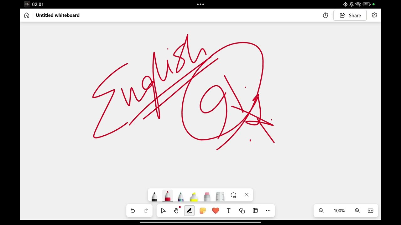
Task: Redo the undone action
Action: click(146, 211)
